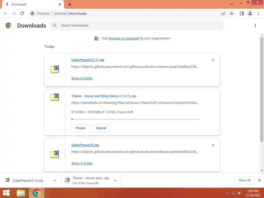Close the Downloads tab
This screenshot has width=264, height=198.
point(60,4)
